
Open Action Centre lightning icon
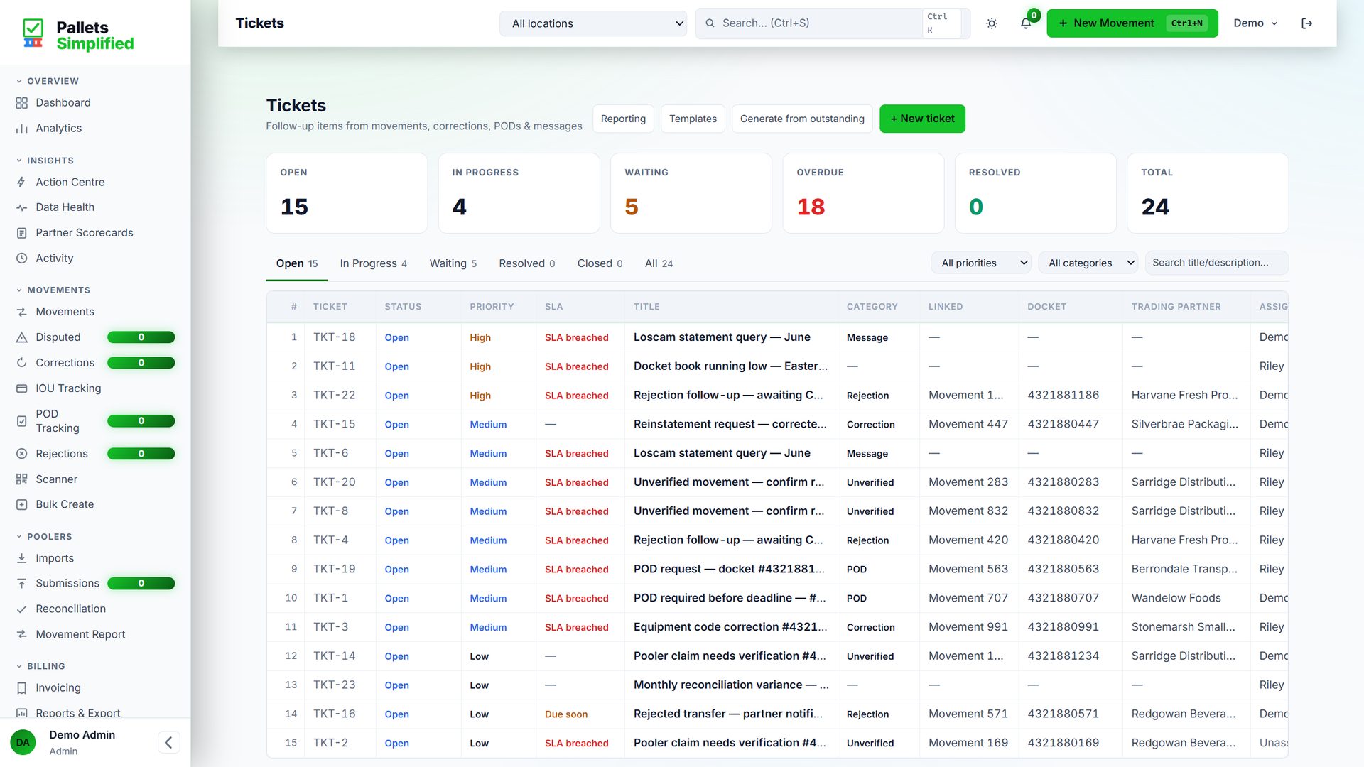pos(21,183)
